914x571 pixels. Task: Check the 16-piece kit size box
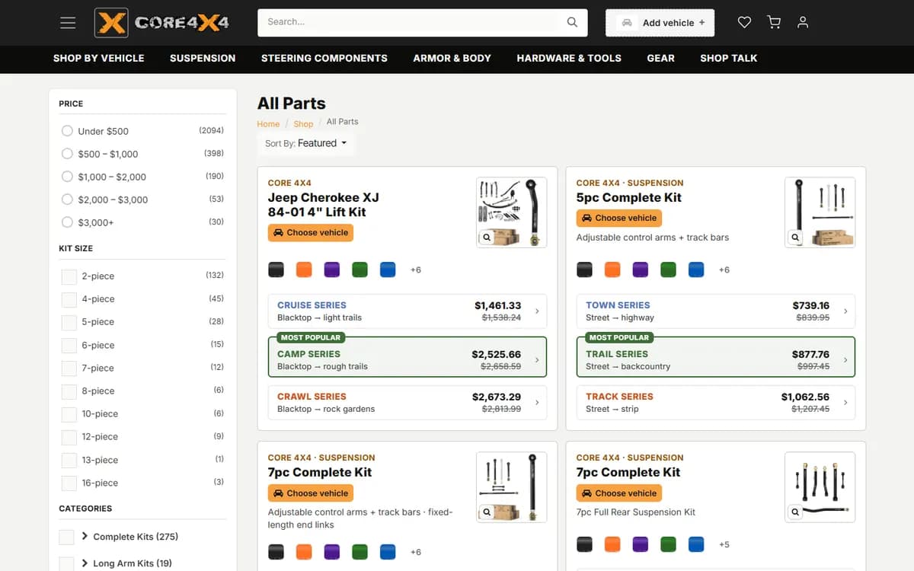(x=69, y=483)
